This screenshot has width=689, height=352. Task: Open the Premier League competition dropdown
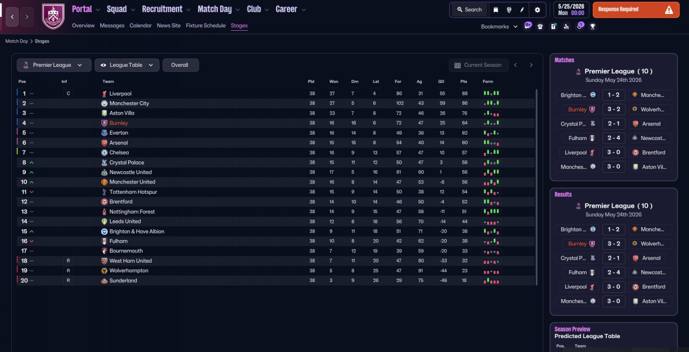point(53,65)
